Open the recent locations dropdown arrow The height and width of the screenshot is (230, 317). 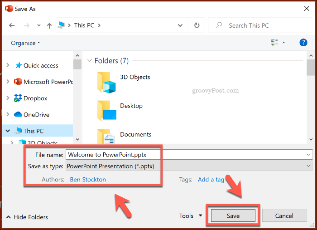pyautogui.click(x=39, y=25)
